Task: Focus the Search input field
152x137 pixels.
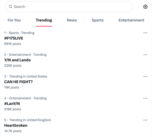Action: tap(69, 7)
